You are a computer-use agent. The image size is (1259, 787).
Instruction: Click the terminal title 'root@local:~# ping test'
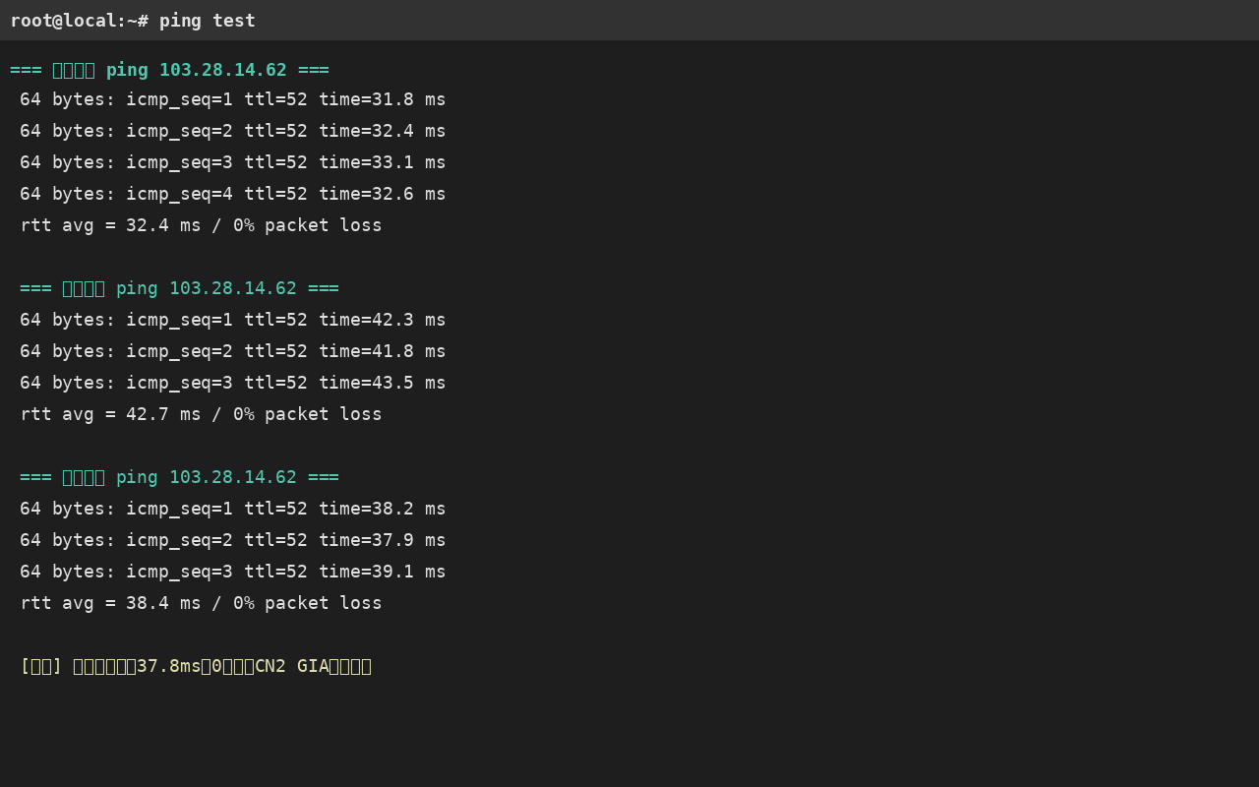point(133,21)
